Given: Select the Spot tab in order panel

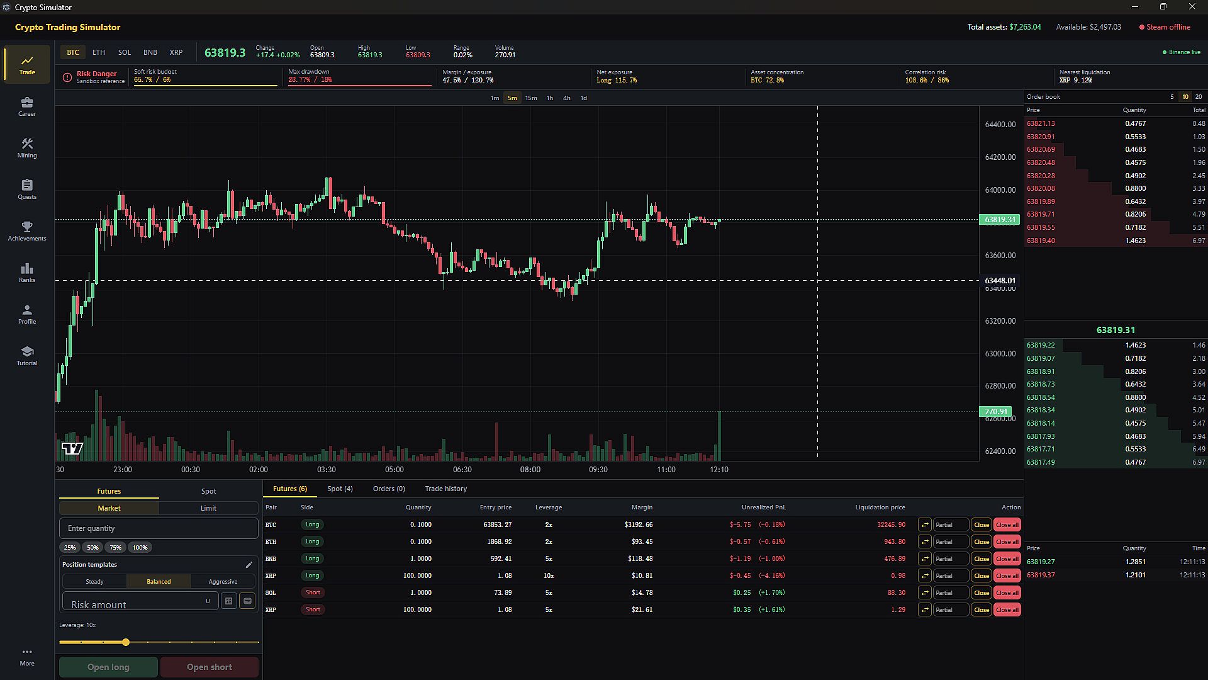Looking at the screenshot, I should pos(208,491).
